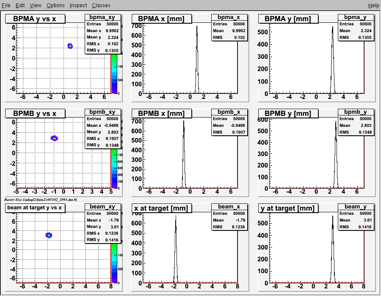Click histogram peak in y at target plot
This screenshot has width=381, height=296.
[x=333, y=217]
